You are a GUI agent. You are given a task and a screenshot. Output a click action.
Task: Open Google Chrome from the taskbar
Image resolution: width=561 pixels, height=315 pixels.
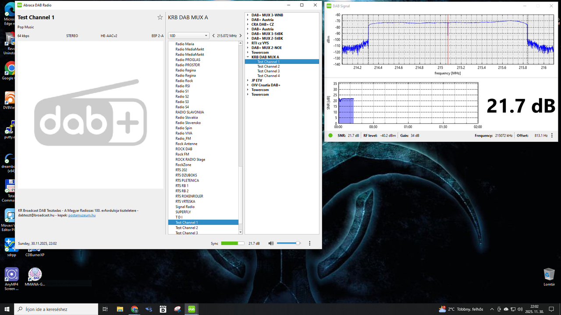(134, 309)
